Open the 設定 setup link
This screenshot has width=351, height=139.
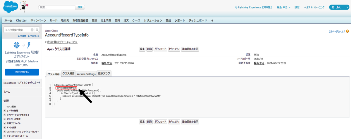[x=297, y=7]
